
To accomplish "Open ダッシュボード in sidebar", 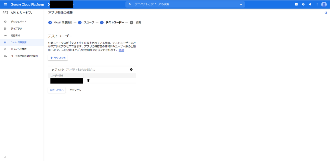I will pyautogui.click(x=19, y=22).
